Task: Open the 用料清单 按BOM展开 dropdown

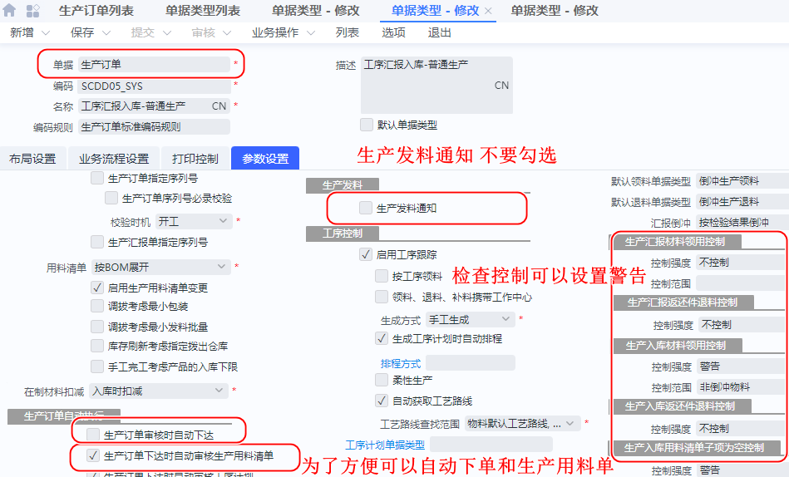Action: tap(221, 267)
